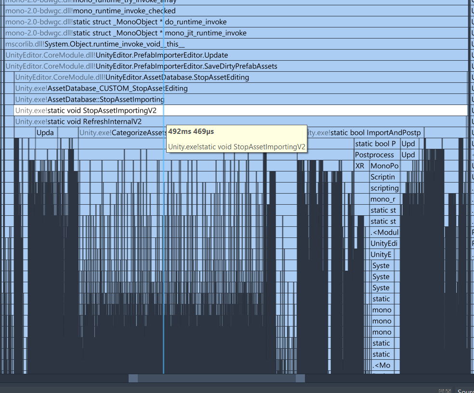474x393 pixels.
Task: Click the right grip of the horizontal scrollbar
Action: 300,378
